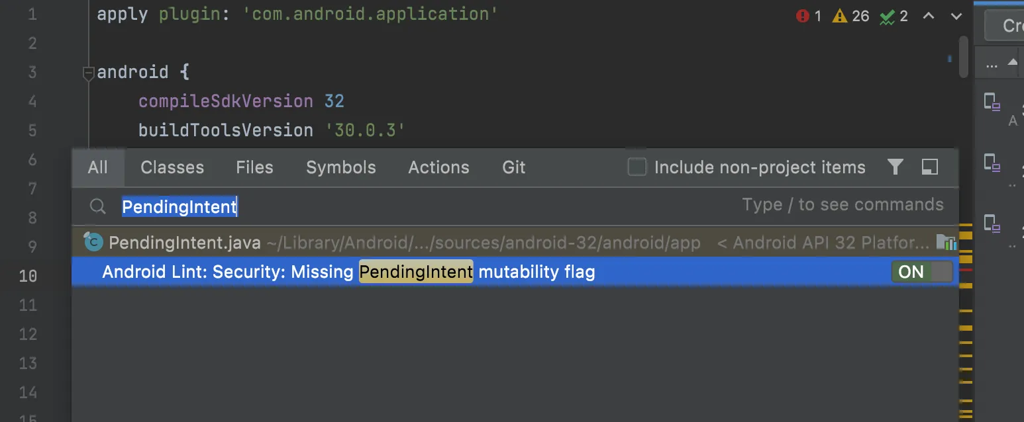
Task: Collapse the android block fold marker
Action: coord(89,73)
